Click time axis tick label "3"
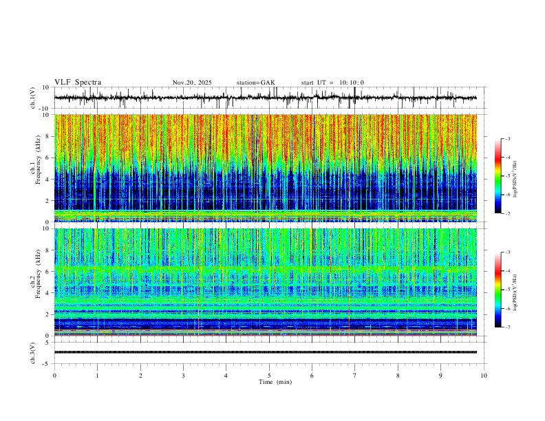The height and width of the screenshot is (421, 545). point(183,376)
